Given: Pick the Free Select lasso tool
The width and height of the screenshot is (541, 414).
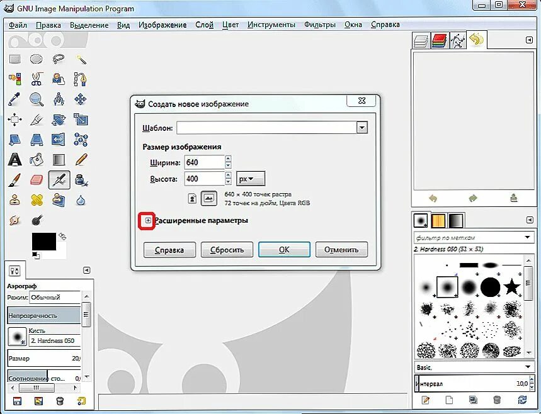Looking at the screenshot, I should 59,59.
